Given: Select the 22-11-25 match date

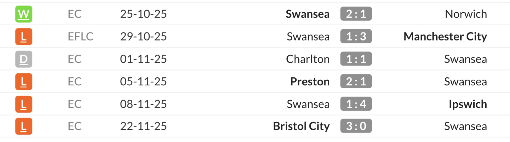Looking at the screenshot, I should [x=143, y=126].
